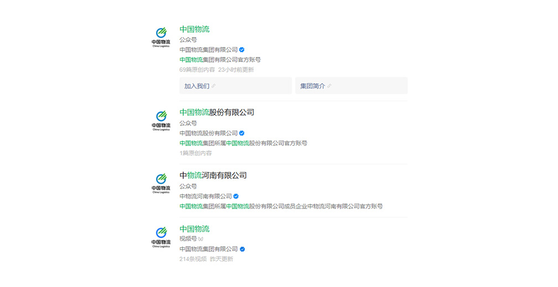Open the 中物流河南有限公司 result title

tap(213, 175)
